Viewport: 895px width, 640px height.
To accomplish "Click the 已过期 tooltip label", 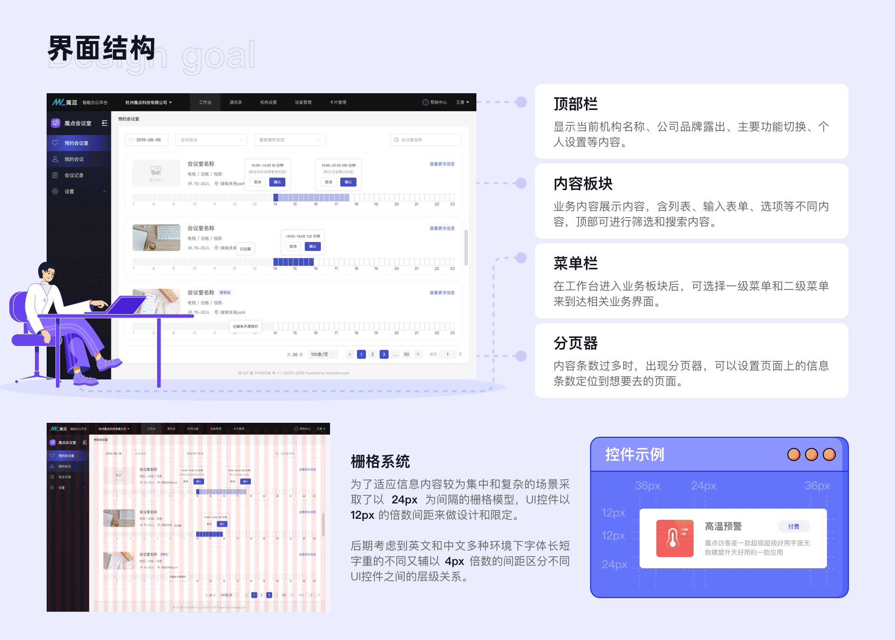I will click(245, 249).
